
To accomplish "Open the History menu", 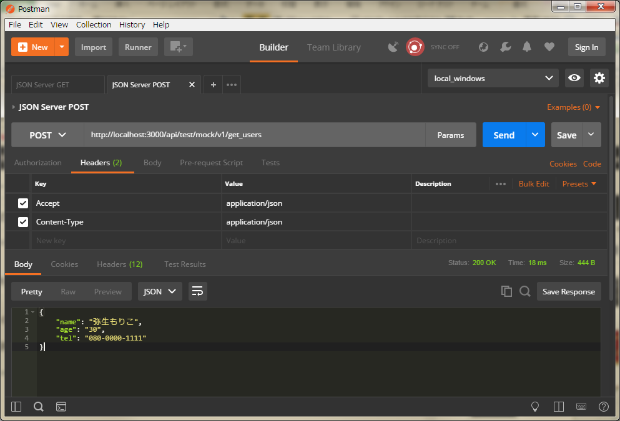I will point(132,25).
